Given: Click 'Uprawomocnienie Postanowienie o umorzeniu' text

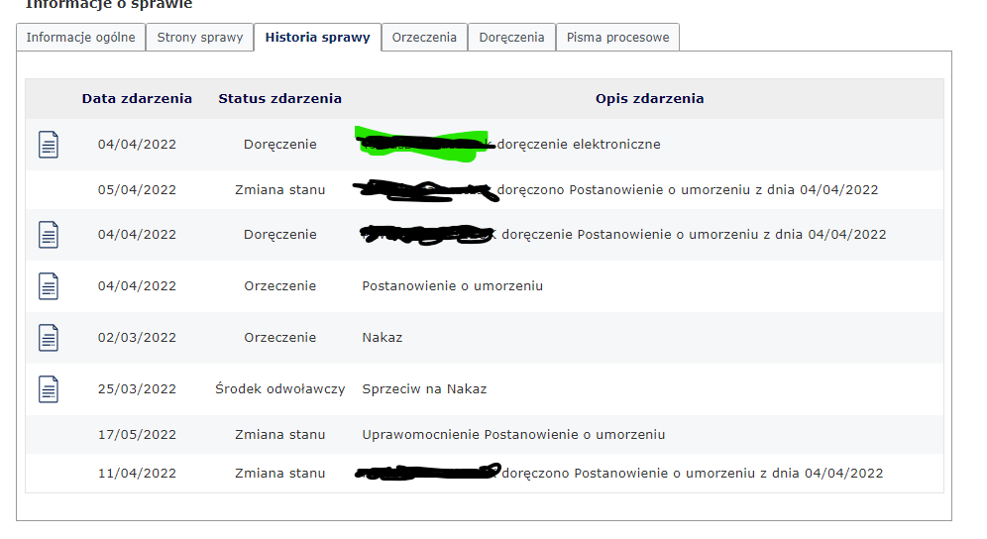Looking at the screenshot, I should click(513, 435).
